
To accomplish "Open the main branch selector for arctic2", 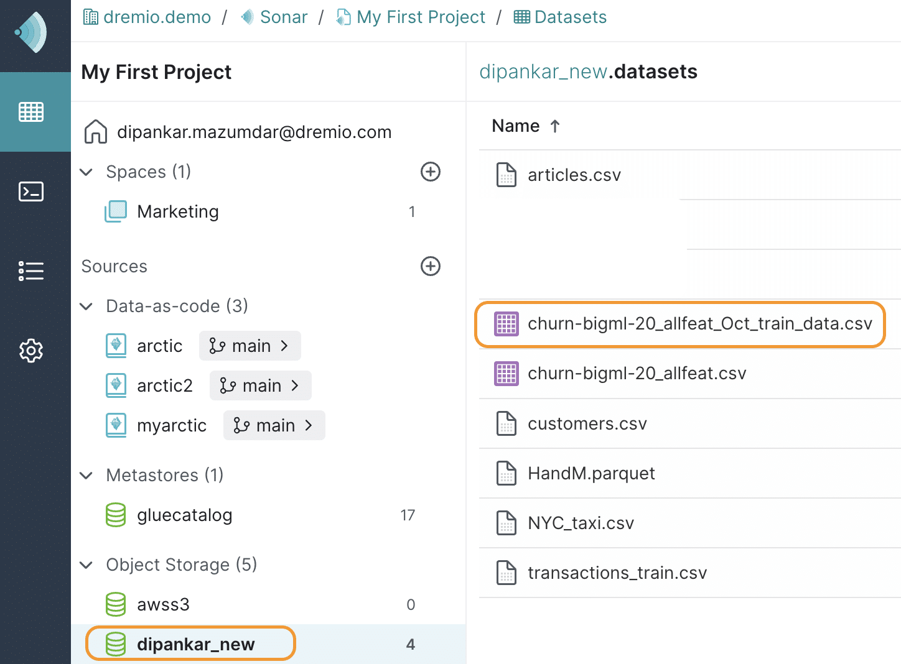I will (x=260, y=385).
